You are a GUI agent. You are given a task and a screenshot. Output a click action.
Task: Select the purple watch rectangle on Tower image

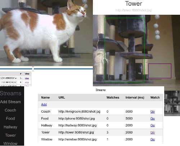(160, 71)
